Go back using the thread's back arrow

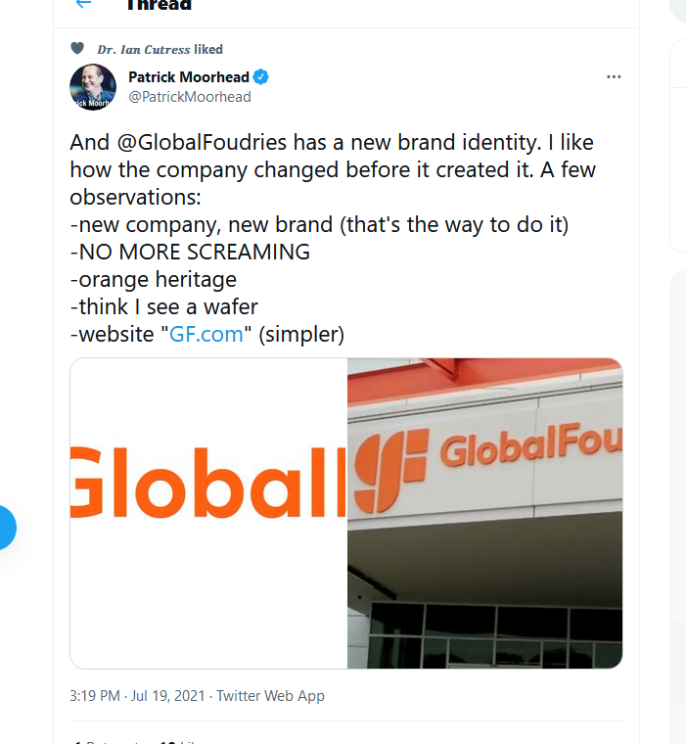pos(83,4)
